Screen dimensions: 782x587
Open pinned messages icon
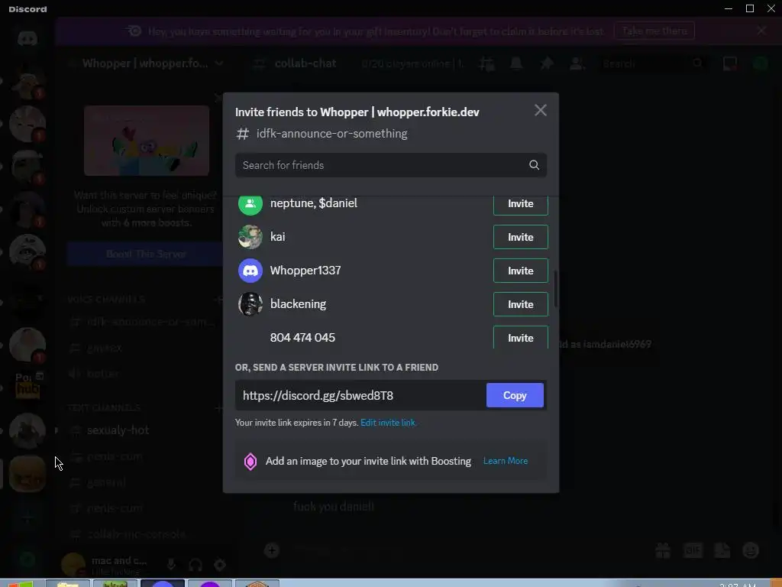[547, 63]
